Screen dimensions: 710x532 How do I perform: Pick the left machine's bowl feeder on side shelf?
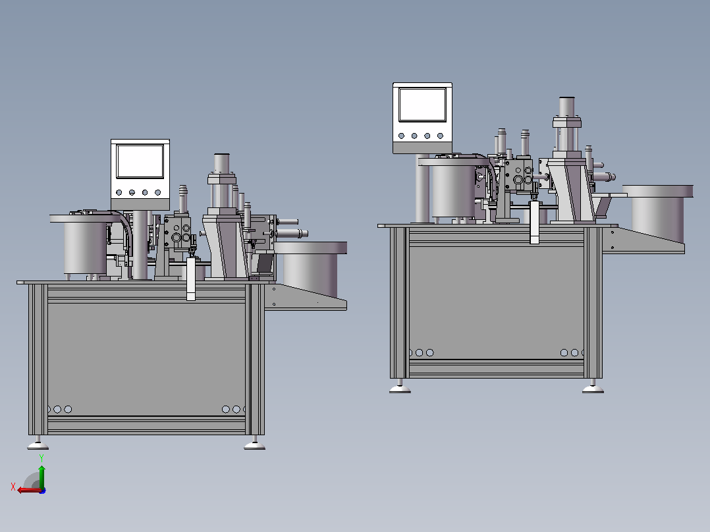[x=311, y=269]
